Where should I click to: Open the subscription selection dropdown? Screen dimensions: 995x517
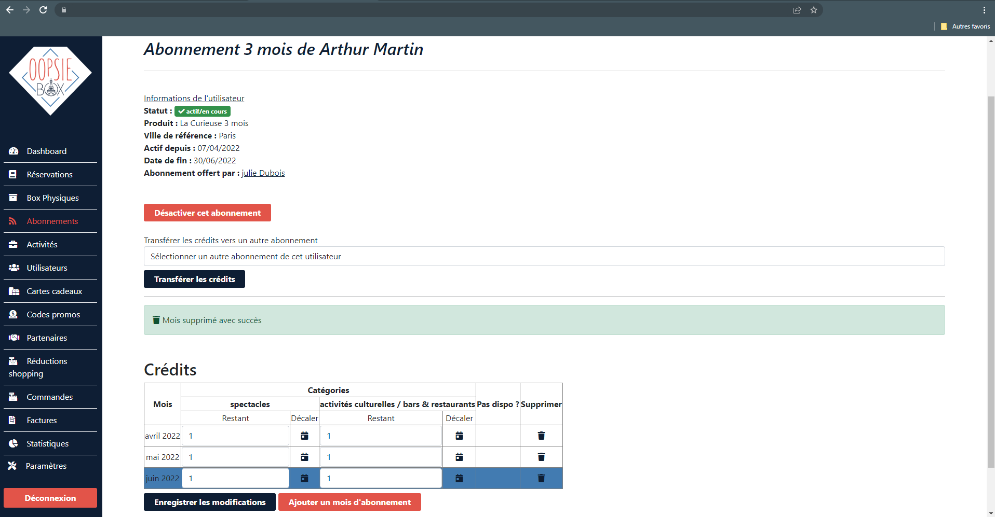pyautogui.click(x=544, y=256)
